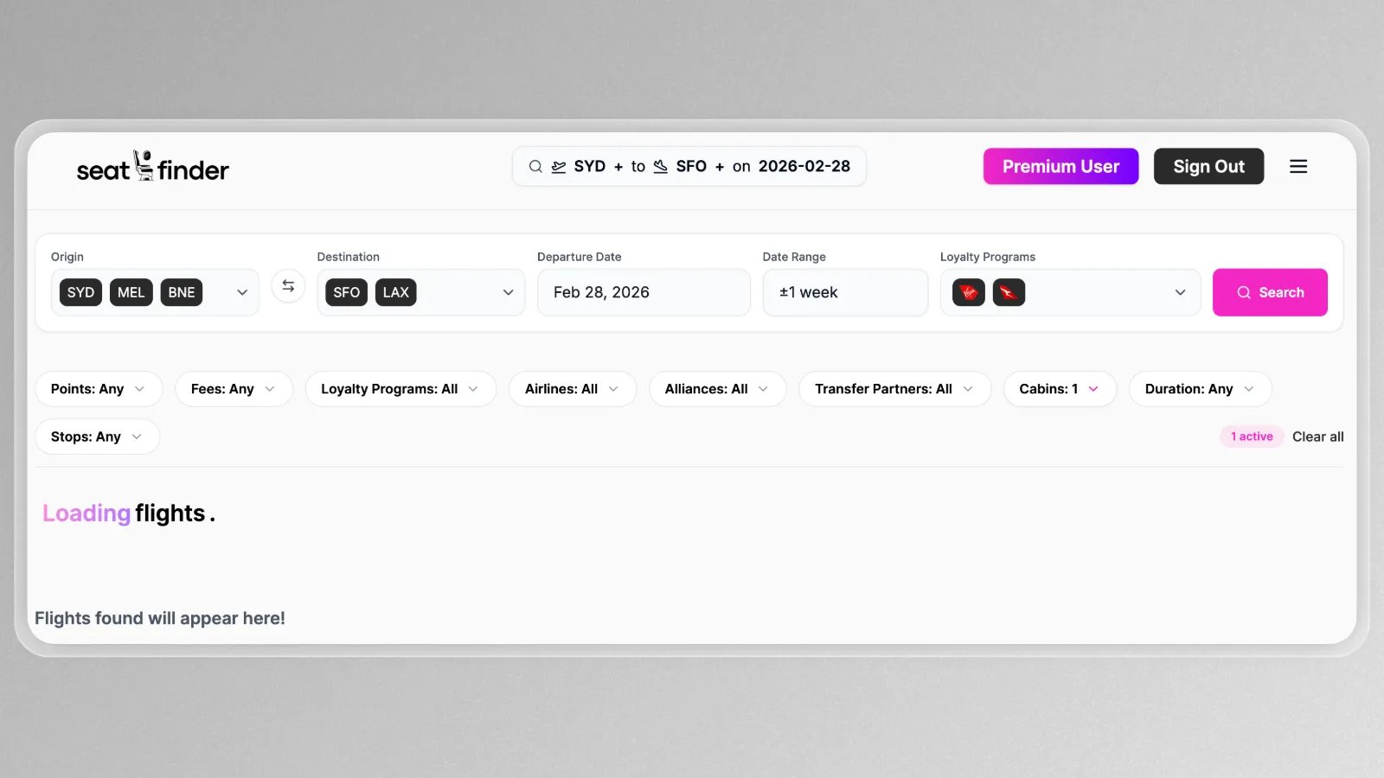Click the SYD origin chip
This screenshot has width=1384, height=778.
click(x=80, y=292)
